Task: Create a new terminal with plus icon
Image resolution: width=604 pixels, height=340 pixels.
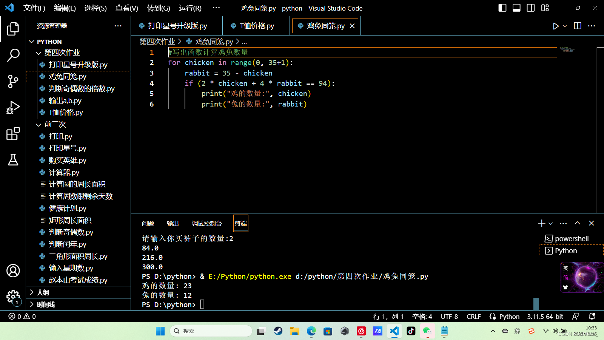Action: point(542,223)
